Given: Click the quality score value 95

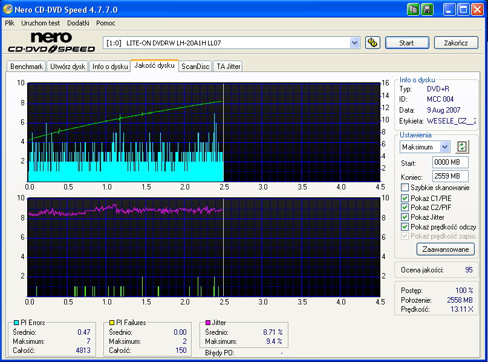Looking at the screenshot, I should click(469, 270).
